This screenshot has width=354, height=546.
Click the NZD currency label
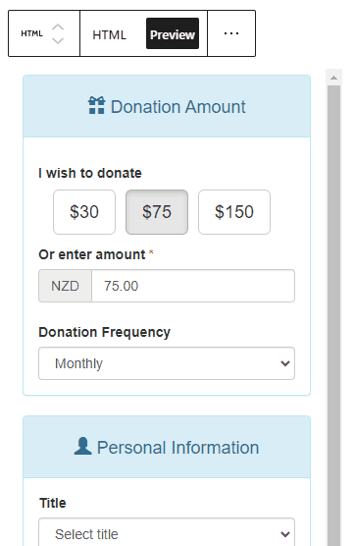65,286
